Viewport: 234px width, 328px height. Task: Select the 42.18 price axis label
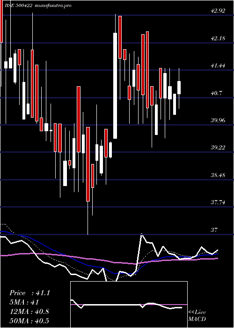click(218, 38)
